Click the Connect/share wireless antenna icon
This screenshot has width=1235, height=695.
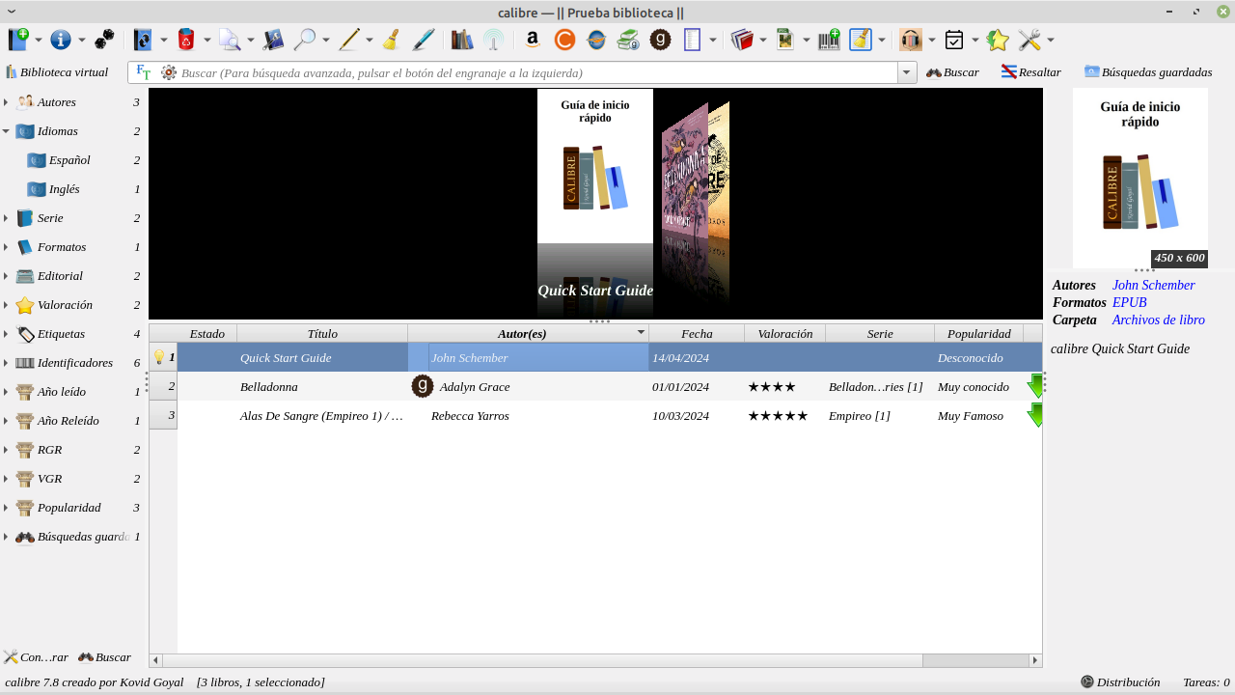pos(494,40)
